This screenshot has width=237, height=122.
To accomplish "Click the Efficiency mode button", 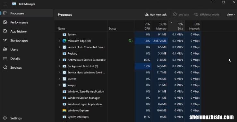I will (x=207, y=14).
